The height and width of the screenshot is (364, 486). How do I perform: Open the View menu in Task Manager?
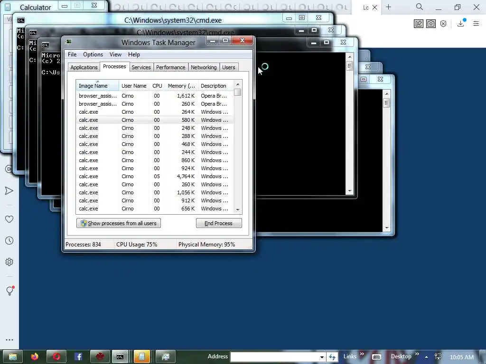pyautogui.click(x=115, y=55)
